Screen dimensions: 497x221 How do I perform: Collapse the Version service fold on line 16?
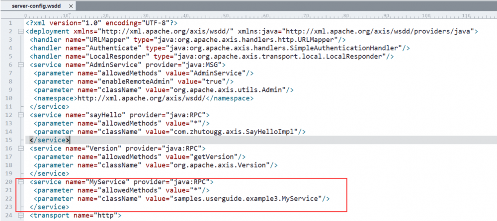20,148
